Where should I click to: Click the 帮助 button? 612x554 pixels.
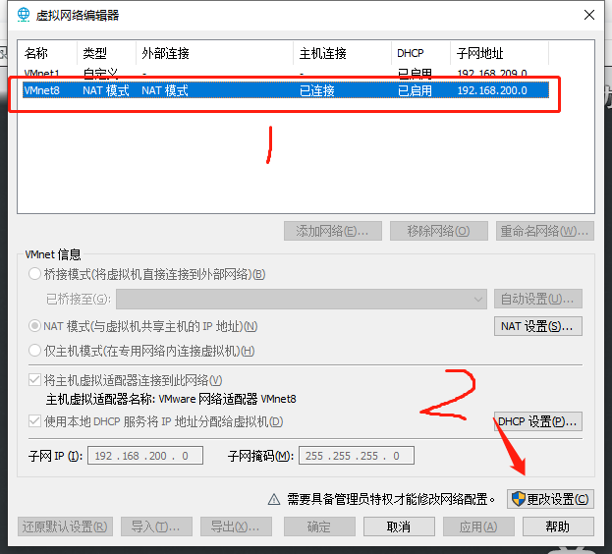pos(558,526)
